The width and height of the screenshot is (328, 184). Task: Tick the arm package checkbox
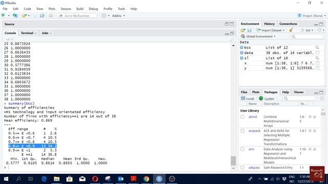coord(242,149)
